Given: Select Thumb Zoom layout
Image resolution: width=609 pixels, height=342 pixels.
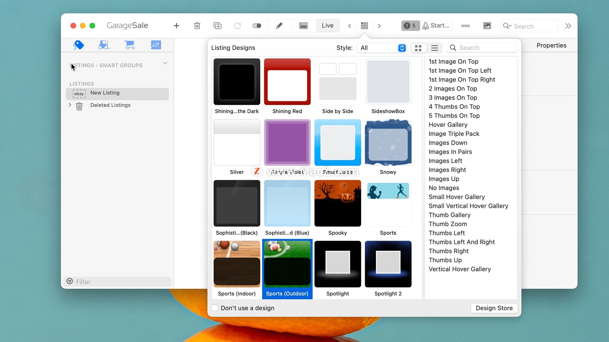Looking at the screenshot, I should point(448,224).
